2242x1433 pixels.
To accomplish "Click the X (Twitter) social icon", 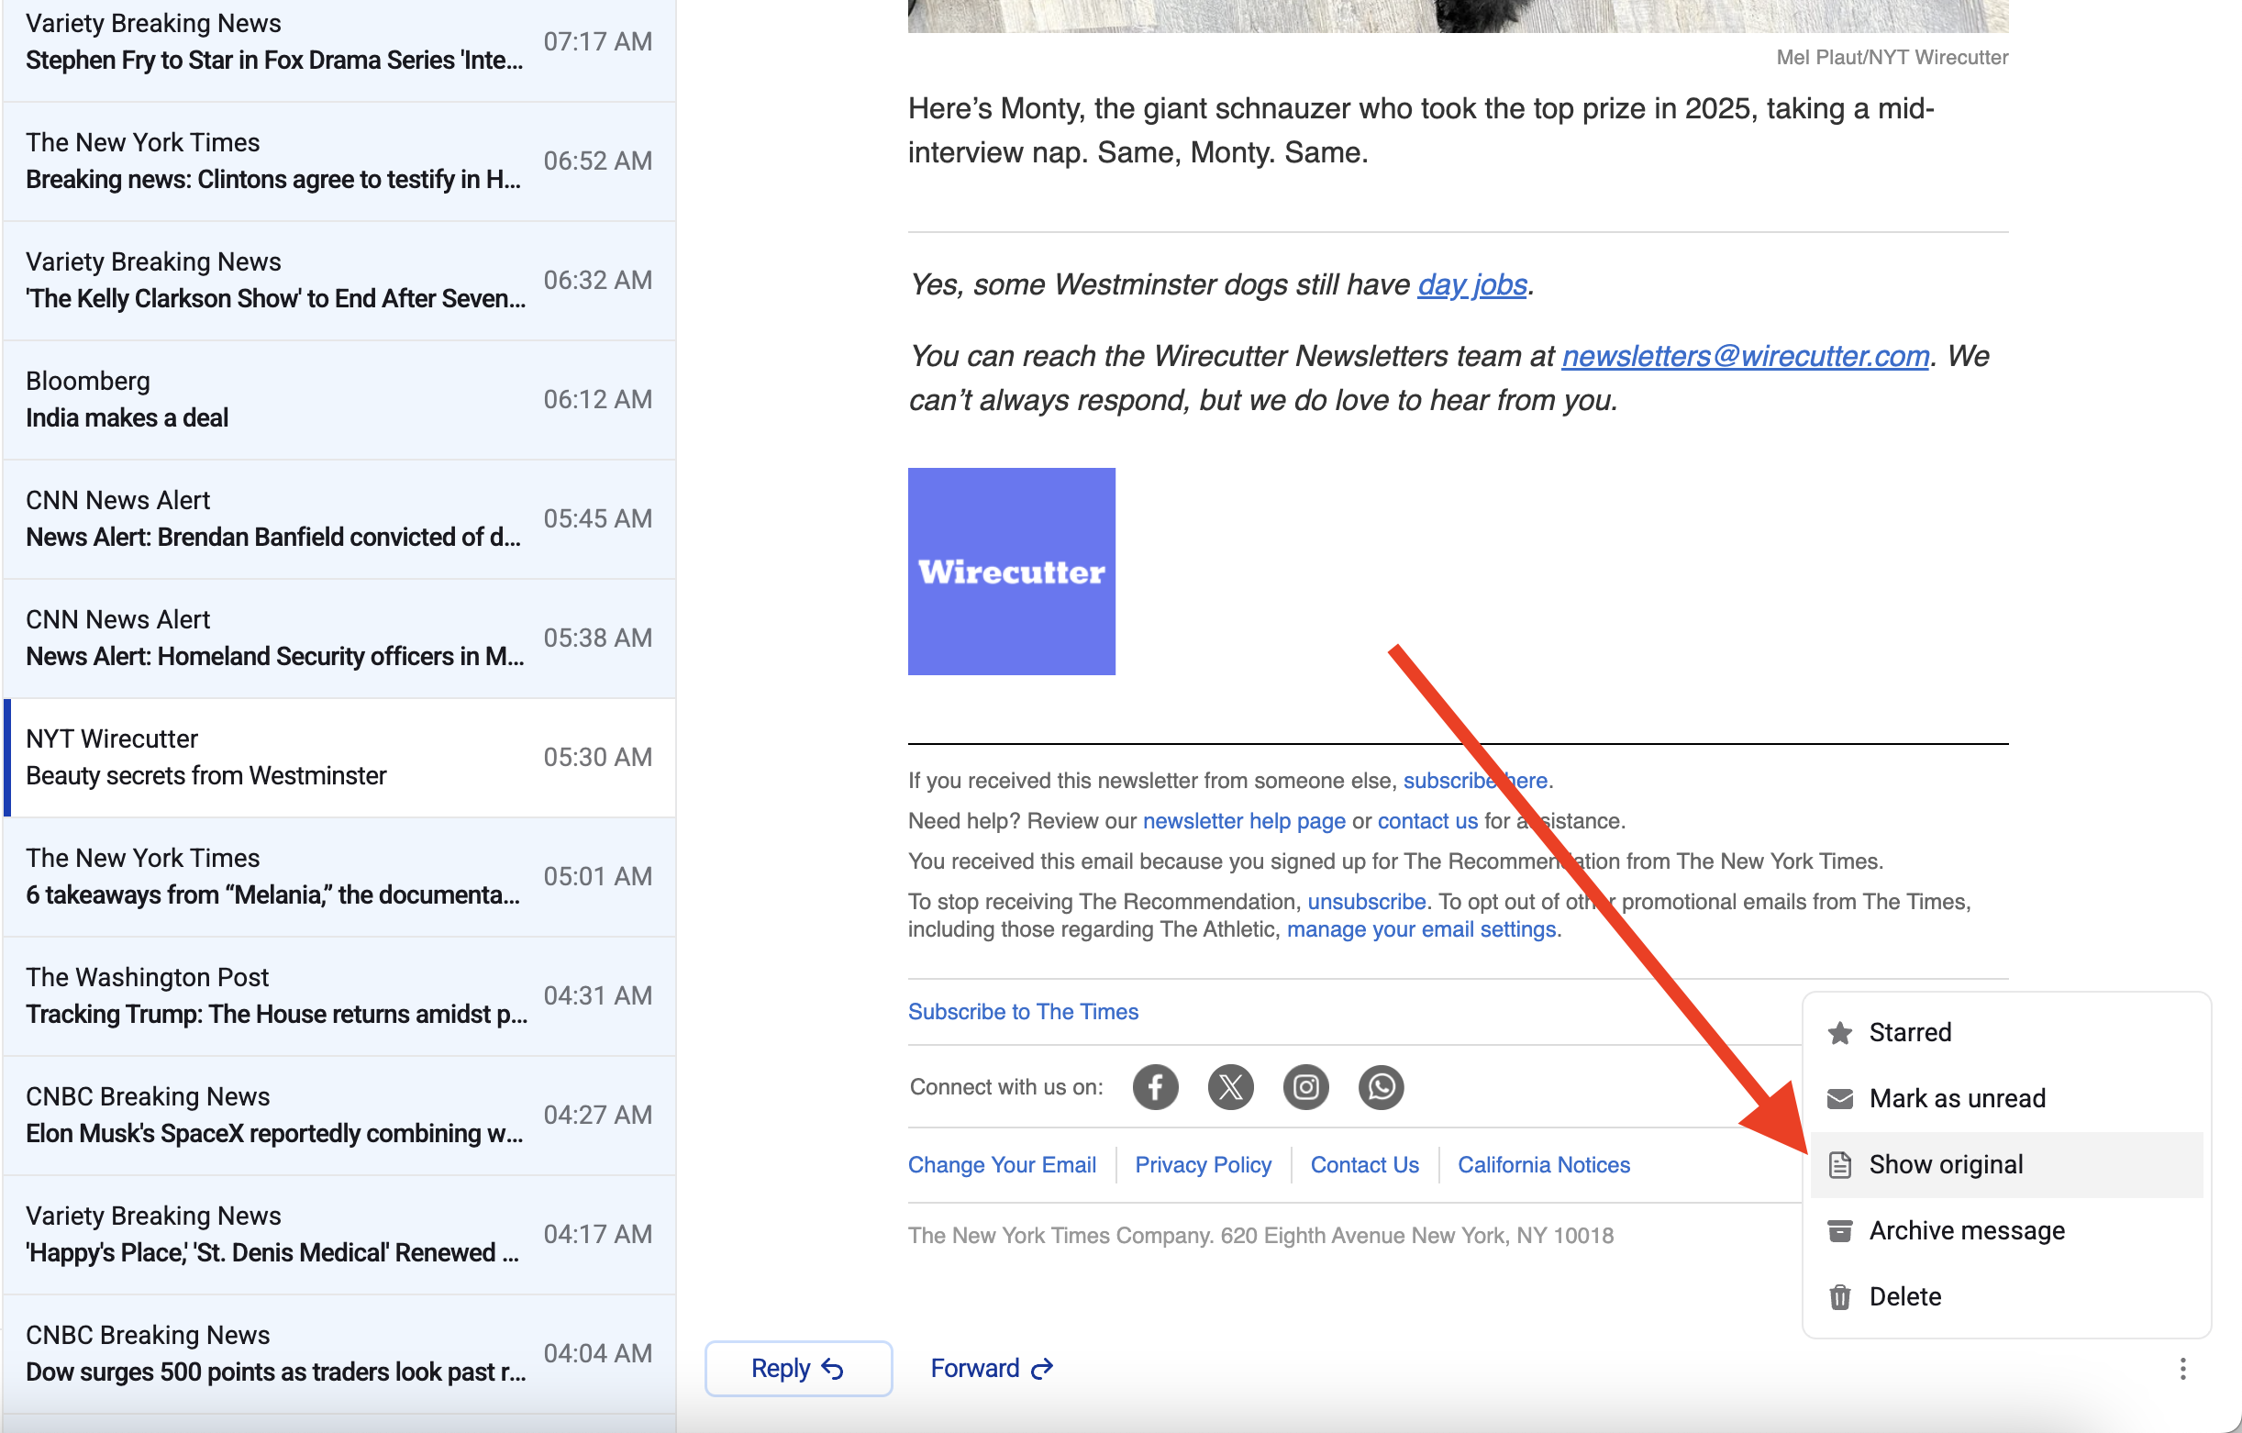I will point(1230,1086).
